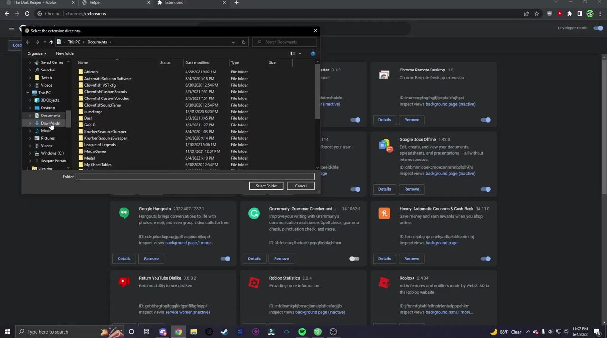Click the Search Documents box
Viewport: 607px width, 338px height.
284,42
